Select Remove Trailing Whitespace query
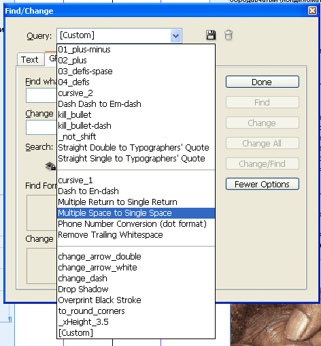The height and width of the screenshot is (346, 321). (136, 235)
